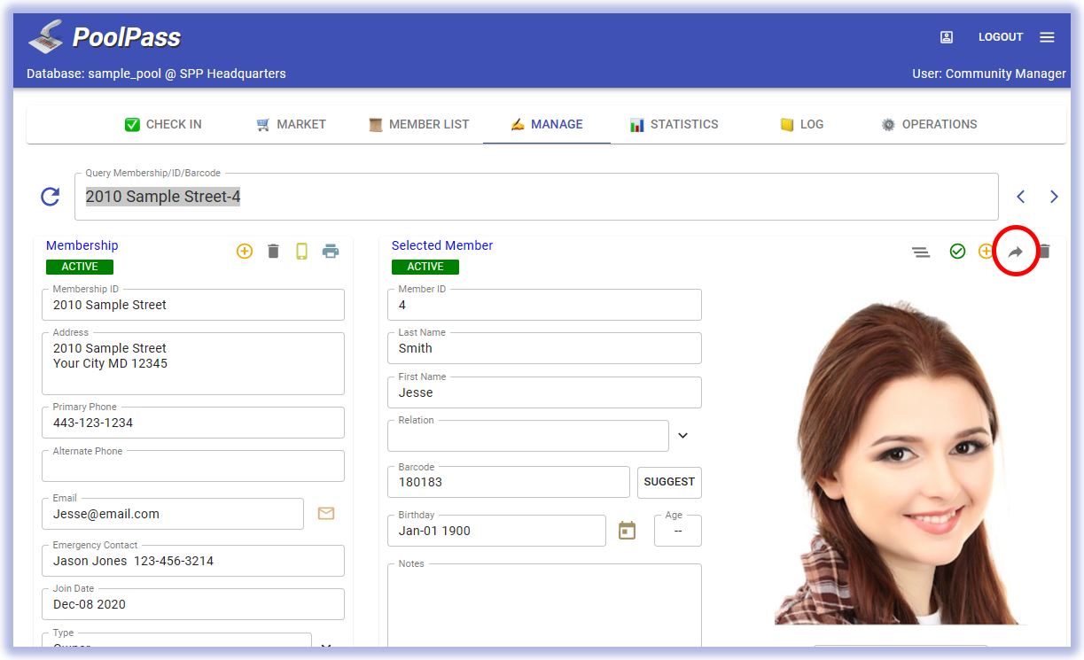Switch to the CHECK IN tab
The height and width of the screenshot is (660, 1084).
(x=164, y=125)
